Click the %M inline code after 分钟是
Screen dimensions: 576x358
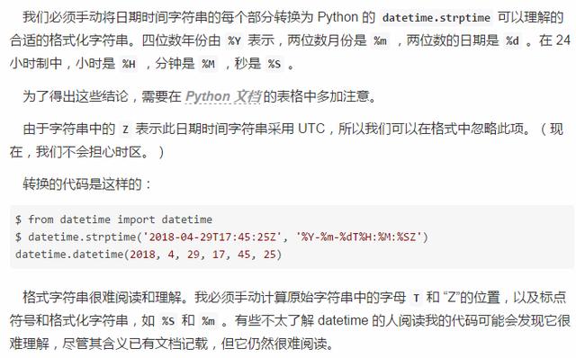[x=208, y=64]
